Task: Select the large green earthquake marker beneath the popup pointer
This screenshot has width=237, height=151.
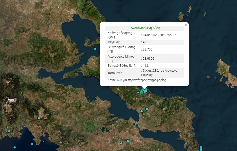Action: [142, 92]
